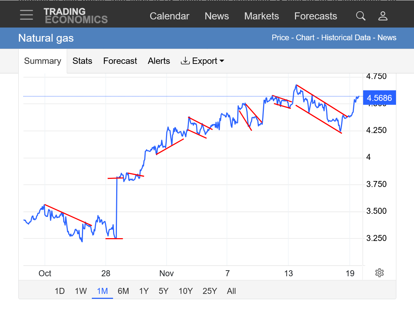Open the Alerts tab
Screen dimensions: 414x314
[x=159, y=61]
